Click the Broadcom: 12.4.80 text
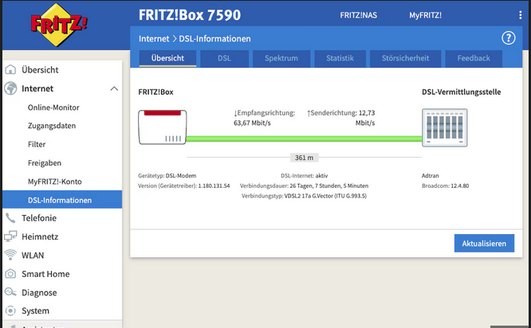 tap(446, 186)
